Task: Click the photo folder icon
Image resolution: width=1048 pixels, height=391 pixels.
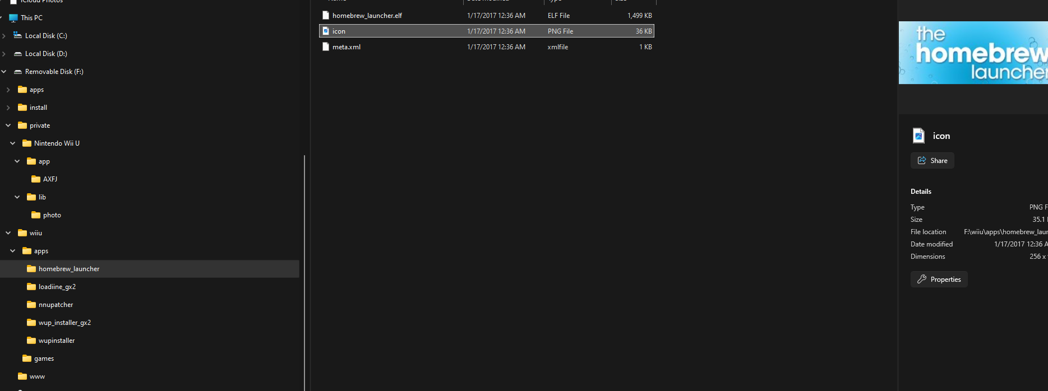Action: coord(36,215)
